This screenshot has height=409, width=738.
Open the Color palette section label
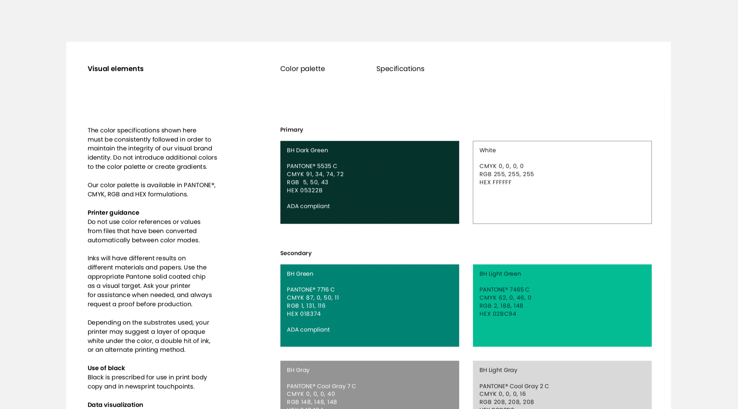coord(302,69)
